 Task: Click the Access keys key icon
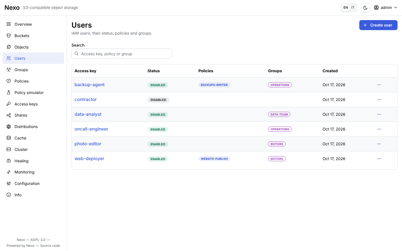tap(9, 104)
